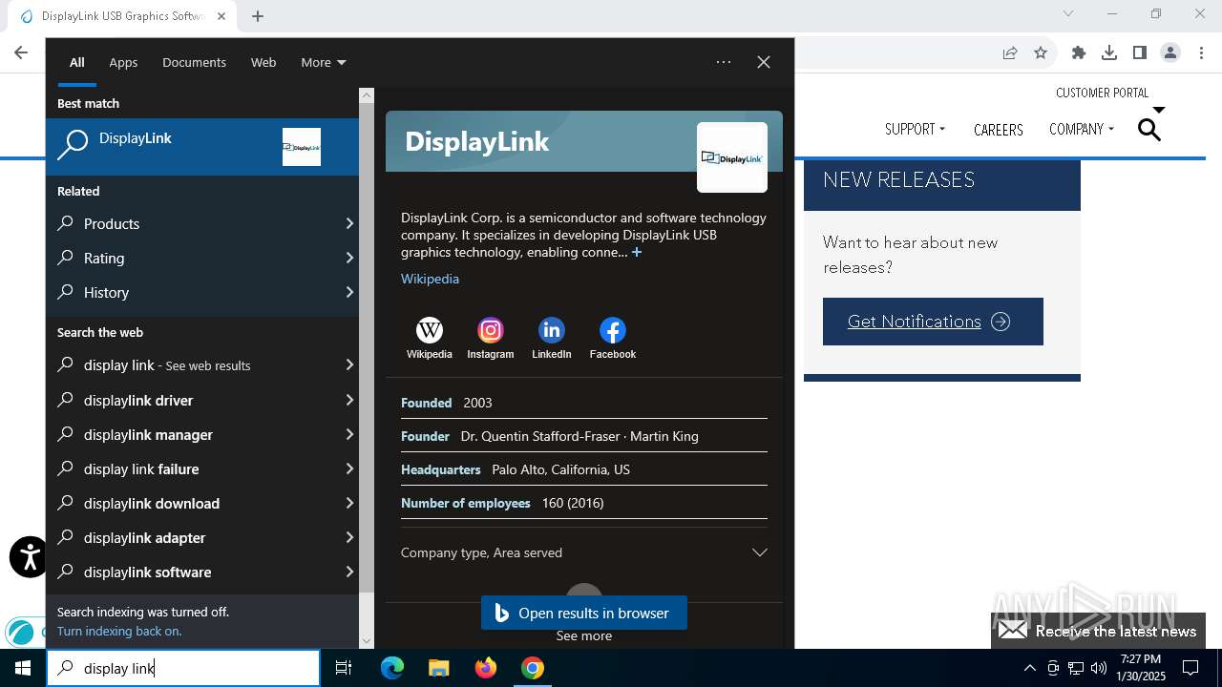Click the results list scrollbar up arrow
This screenshot has height=687, width=1222.
(367, 95)
